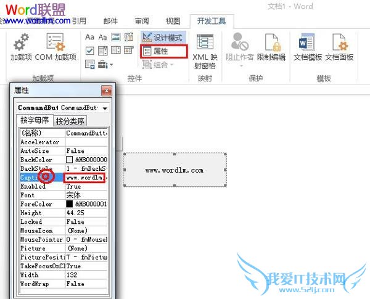Select Locked False value

(x=86, y=222)
